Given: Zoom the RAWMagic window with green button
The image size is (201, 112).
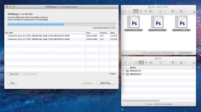Looking at the screenshot, I should [x=14, y=7].
